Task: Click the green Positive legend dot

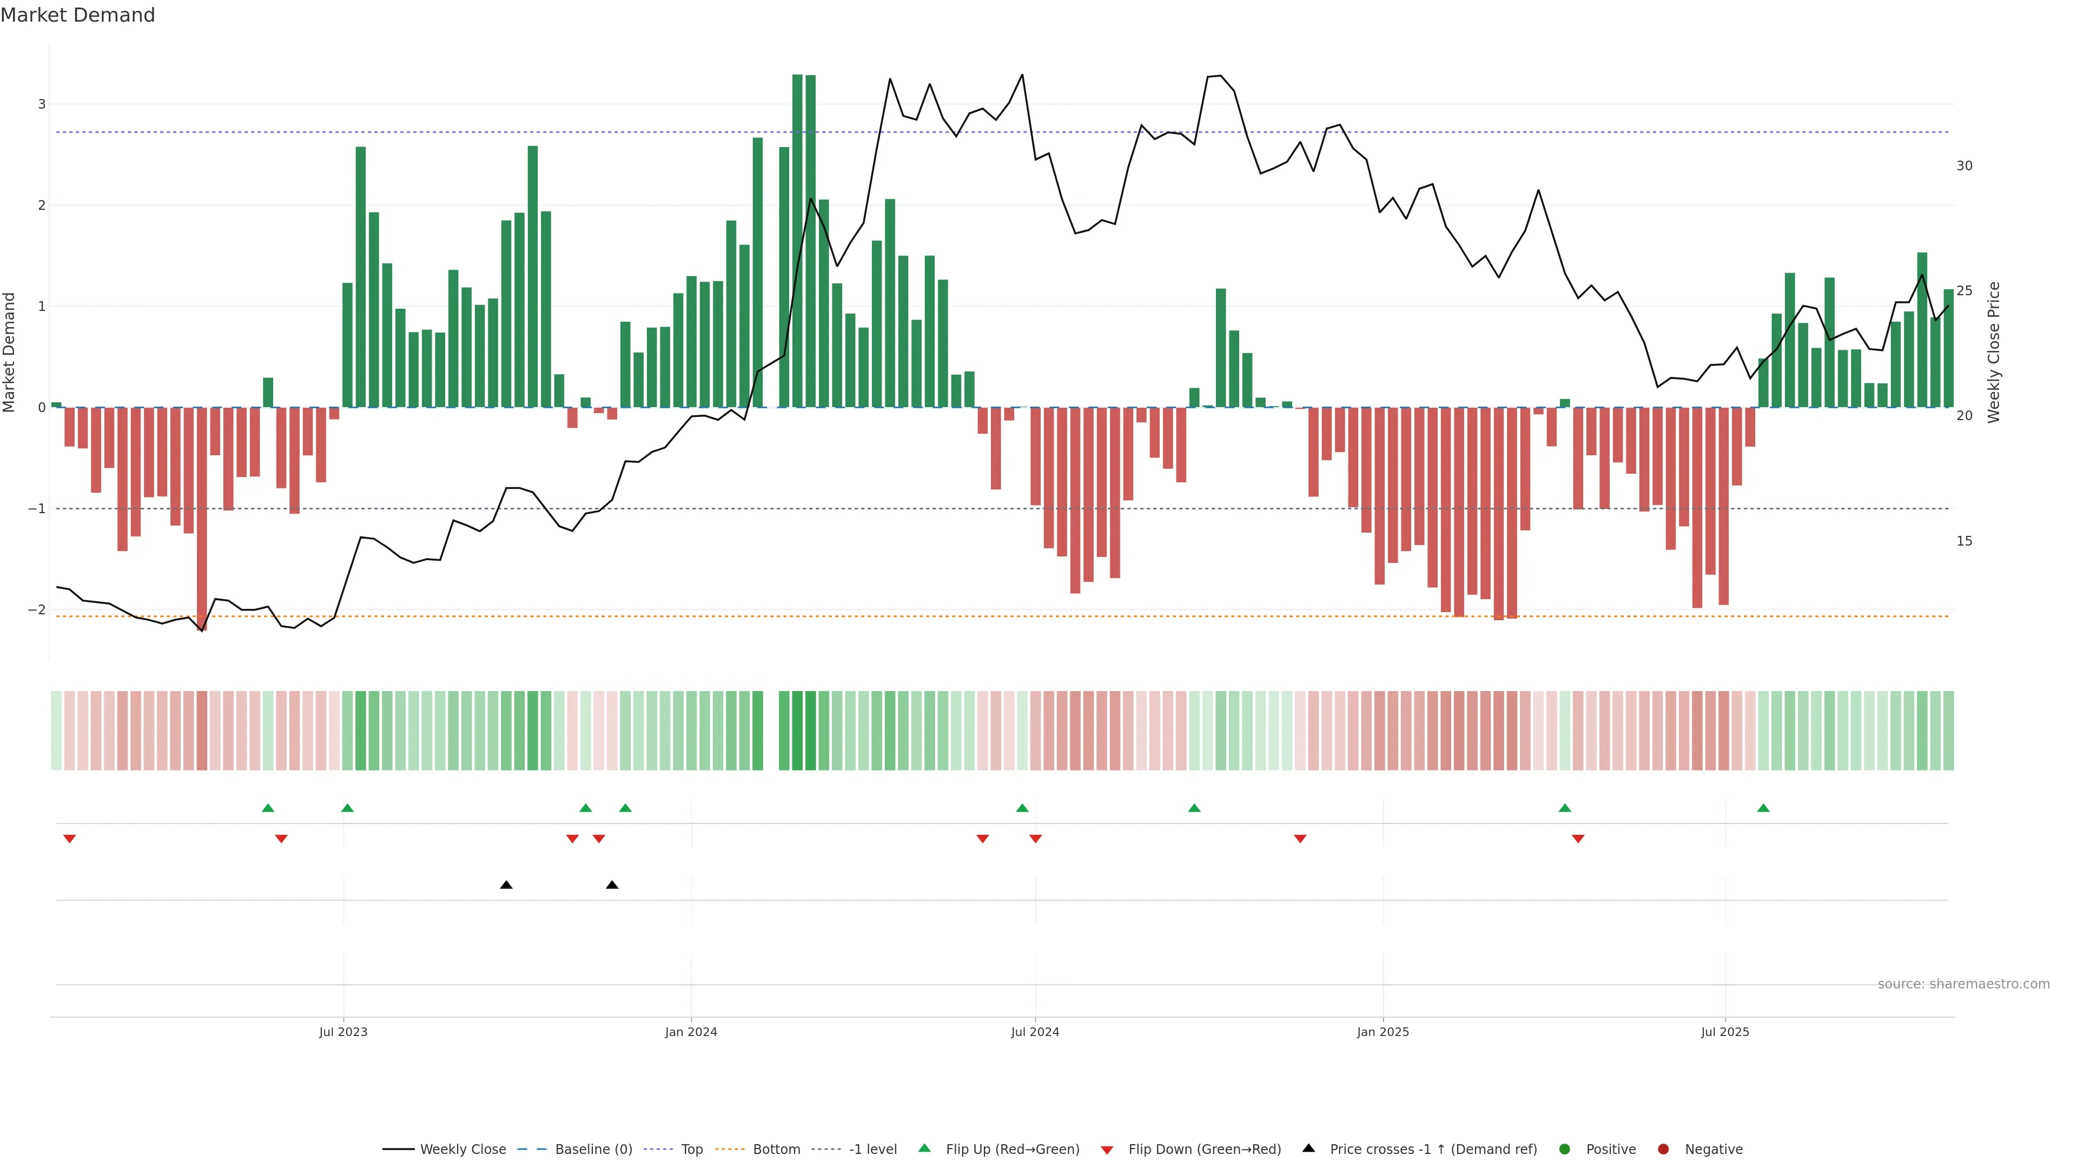Action: click(x=1565, y=1150)
